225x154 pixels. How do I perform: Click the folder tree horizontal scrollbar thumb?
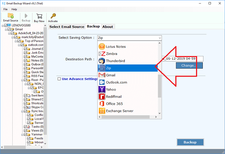15,147
